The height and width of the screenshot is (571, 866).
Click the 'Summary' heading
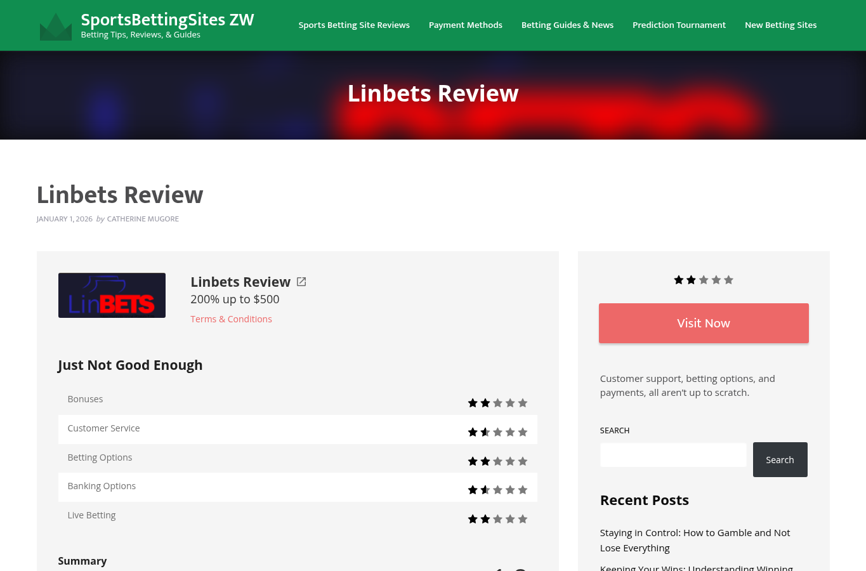coord(82,561)
